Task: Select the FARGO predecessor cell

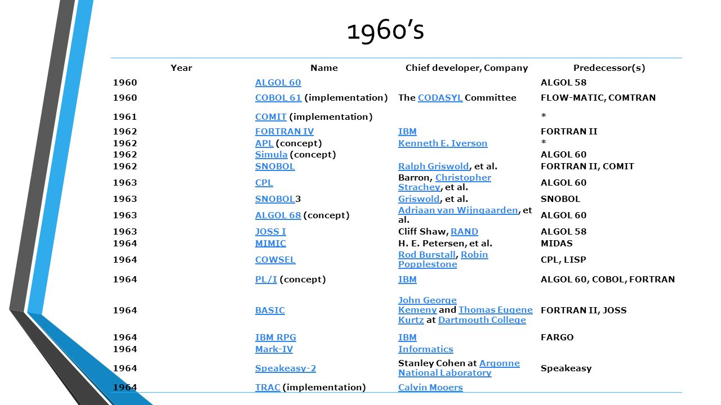Action: pyautogui.click(x=557, y=337)
